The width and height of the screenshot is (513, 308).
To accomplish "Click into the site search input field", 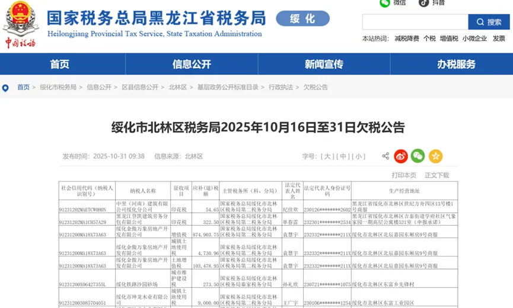I will (x=415, y=22).
